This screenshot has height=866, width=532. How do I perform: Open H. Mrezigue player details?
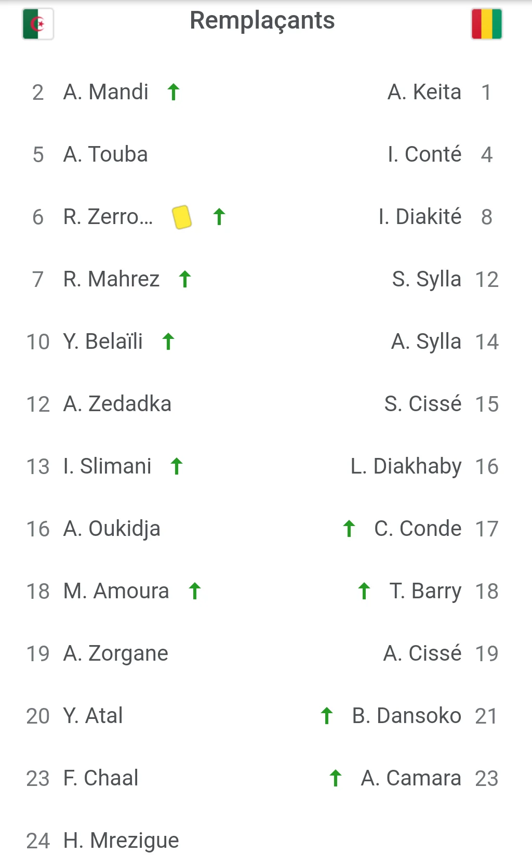(x=121, y=841)
